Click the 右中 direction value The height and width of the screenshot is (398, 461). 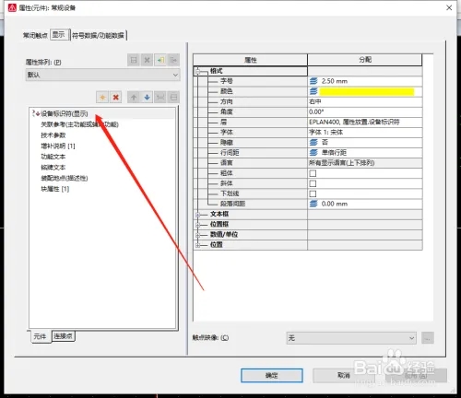pyautogui.click(x=315, y=101)
